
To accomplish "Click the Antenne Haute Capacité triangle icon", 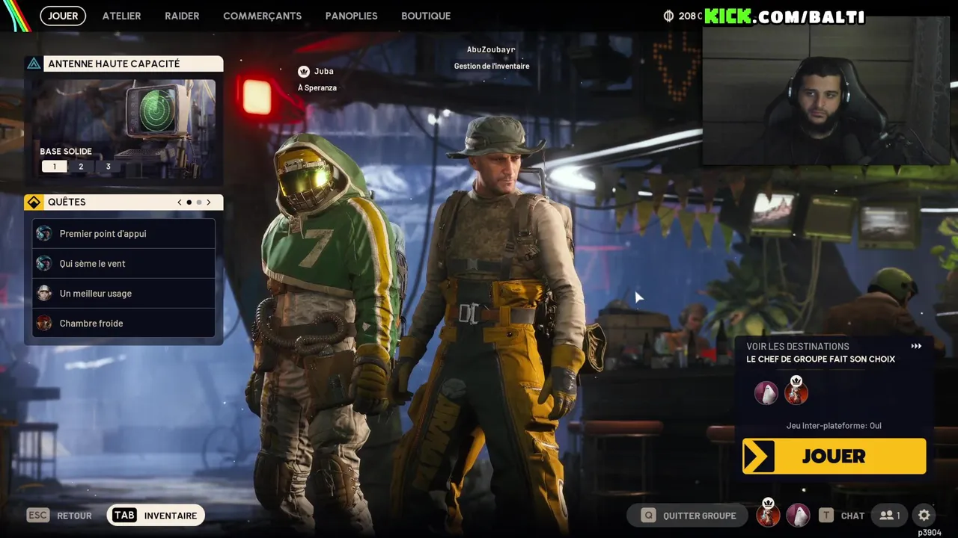I will pos(34,64).
